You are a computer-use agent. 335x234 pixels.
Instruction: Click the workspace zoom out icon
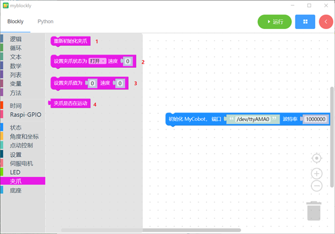(316, 185)
